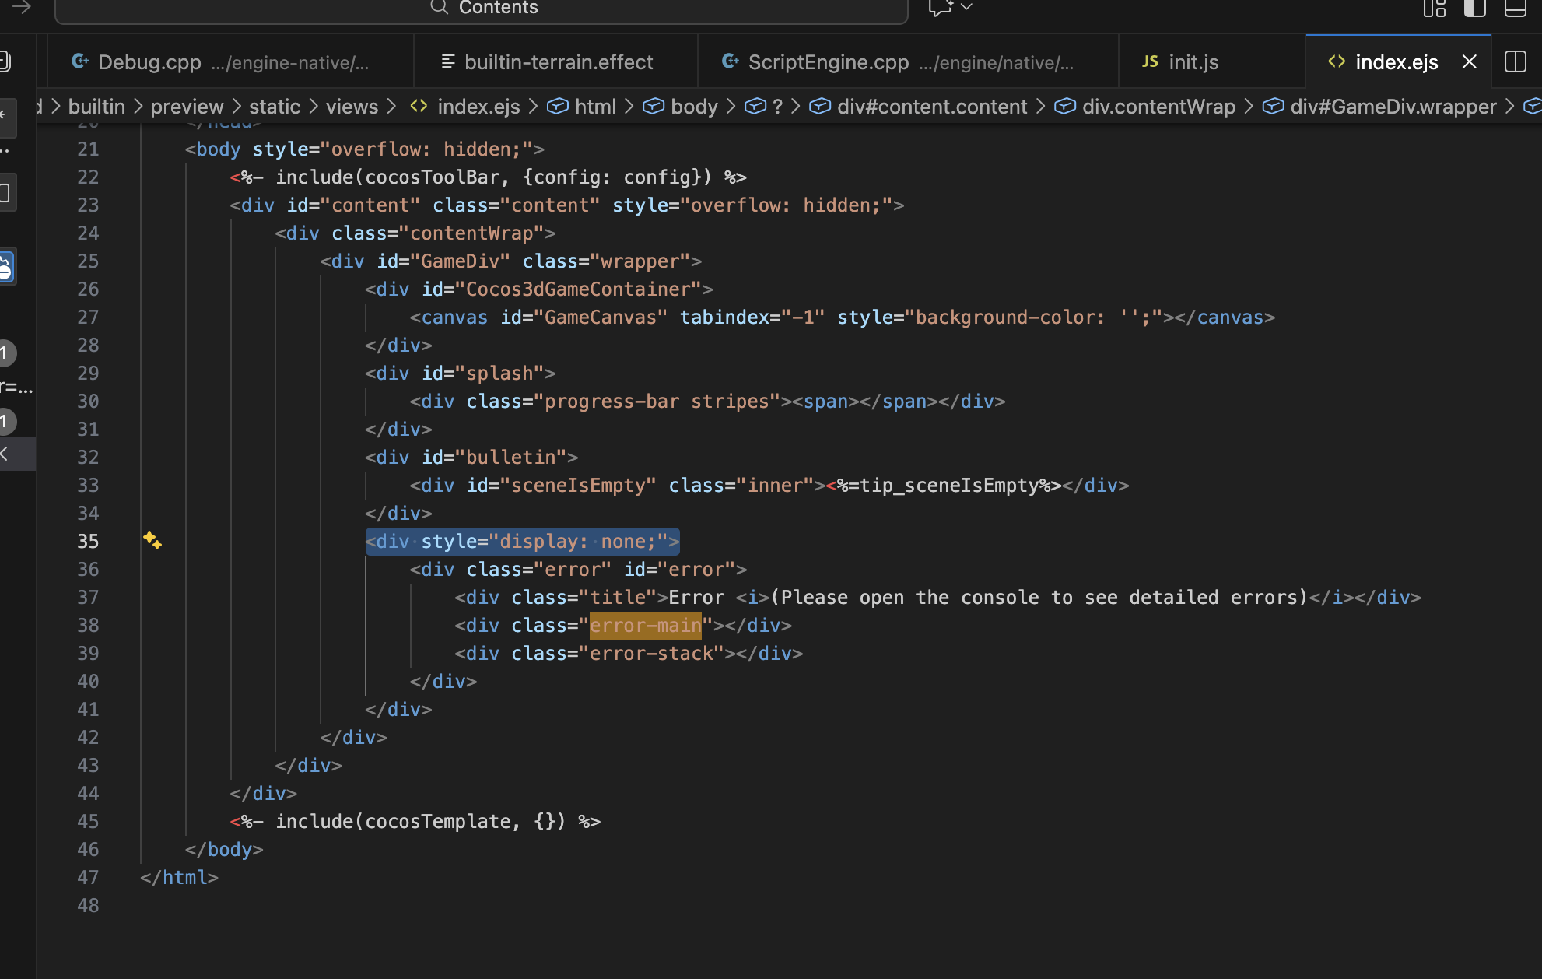
Task: Click the preview folder in breadcrumb
Action: click(187, 107)
